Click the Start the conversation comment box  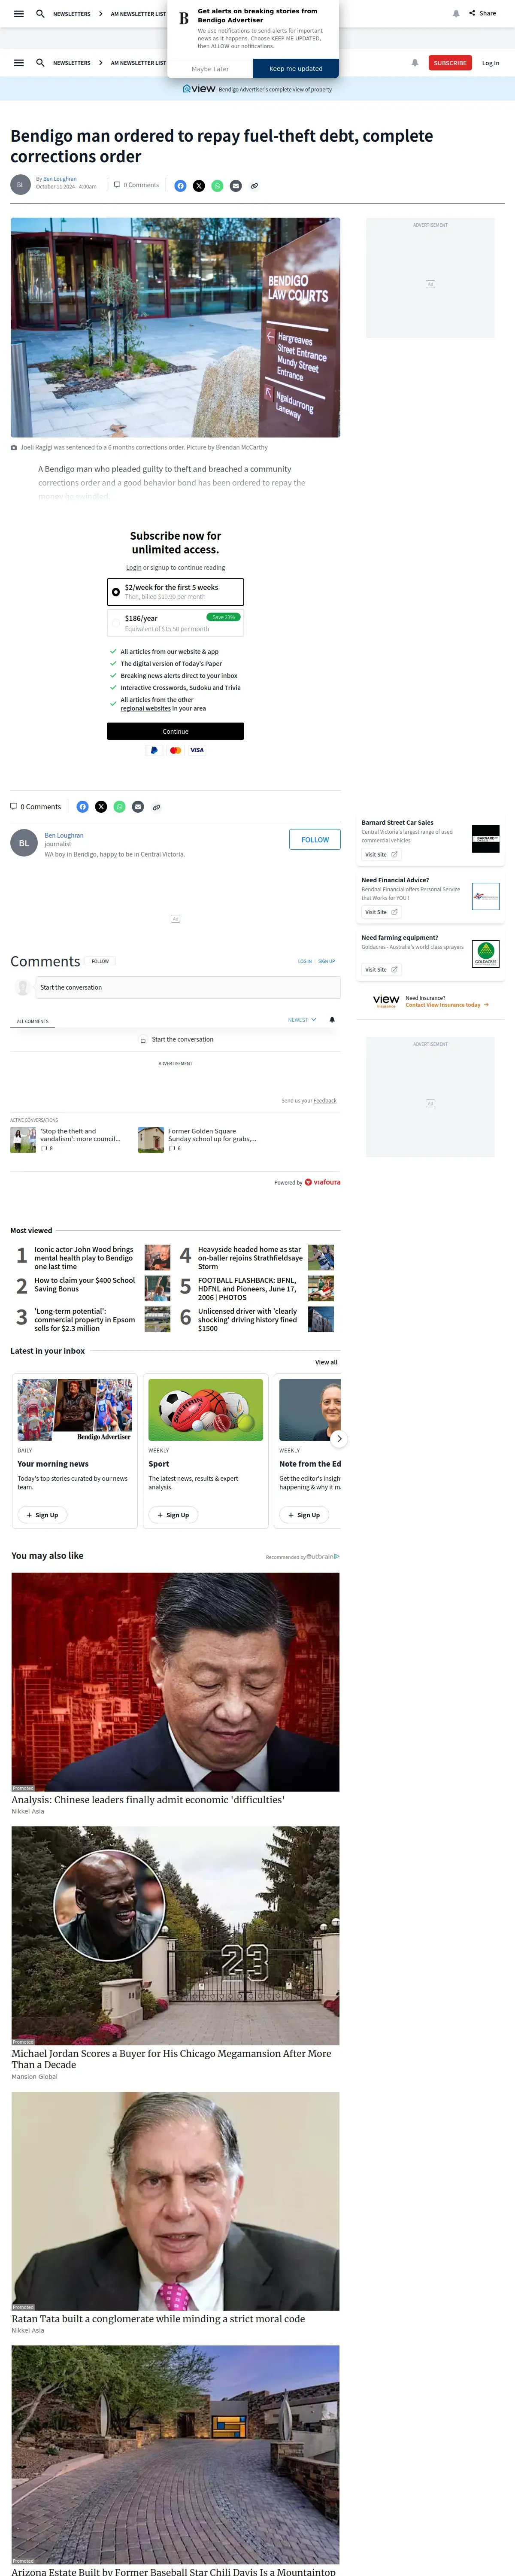(188, 988)
